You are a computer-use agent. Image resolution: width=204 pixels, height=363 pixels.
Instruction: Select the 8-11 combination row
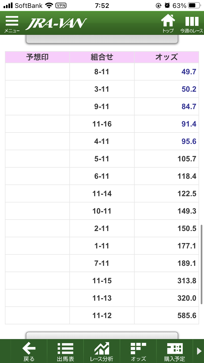point(102,72)
